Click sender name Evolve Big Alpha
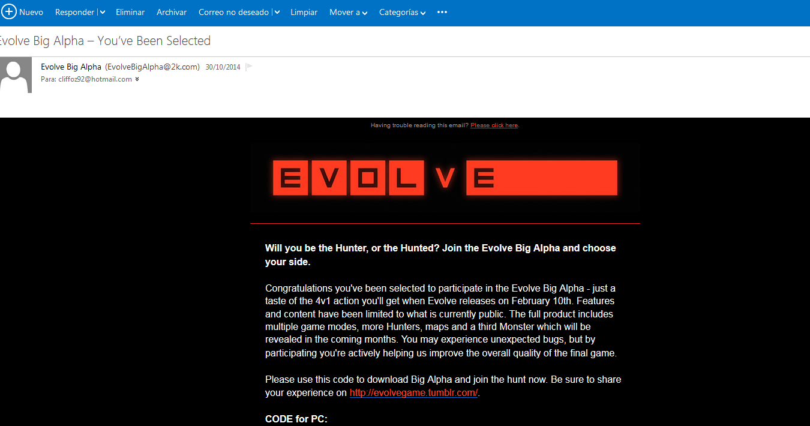This screenshot has width=810, height=426. tap(71, 67)
